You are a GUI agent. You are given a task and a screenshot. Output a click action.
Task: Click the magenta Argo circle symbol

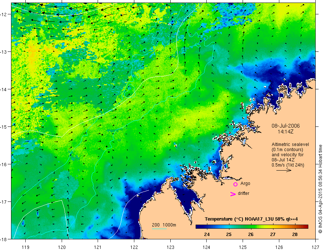tap(235, 184)
